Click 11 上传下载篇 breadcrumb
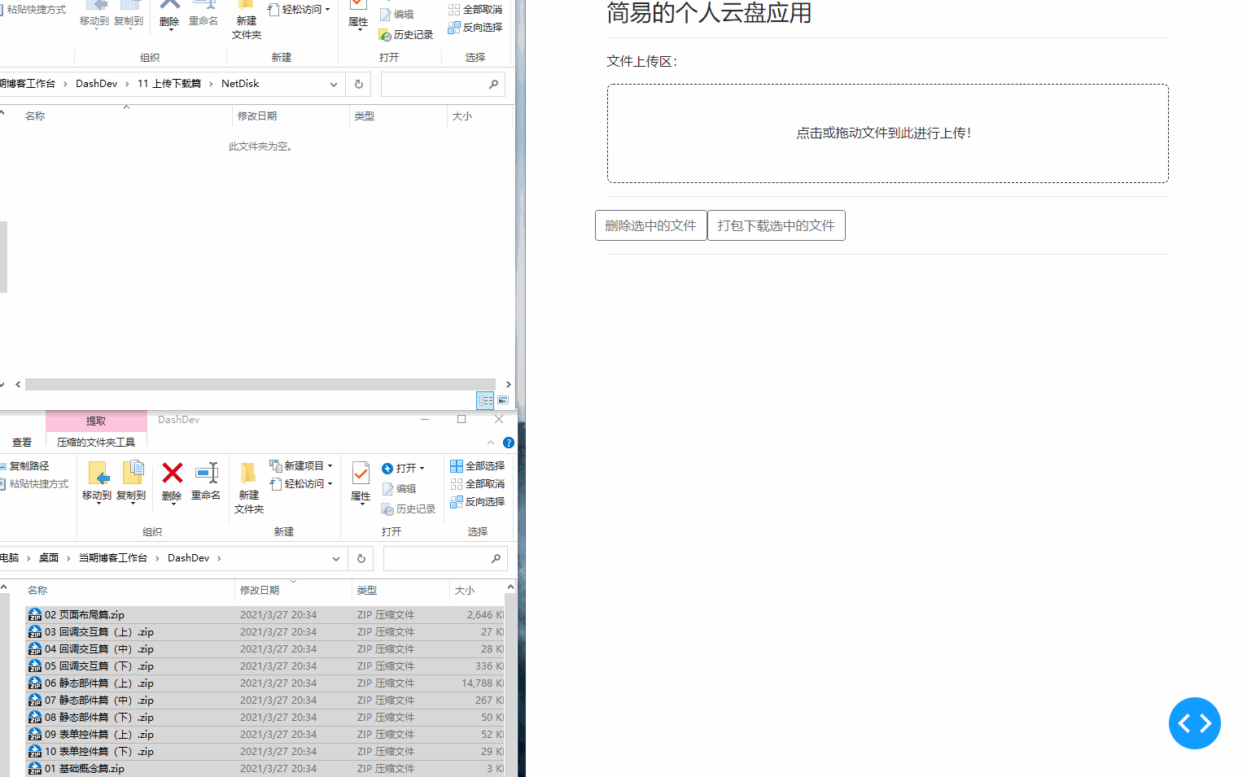 pos(169,84)
